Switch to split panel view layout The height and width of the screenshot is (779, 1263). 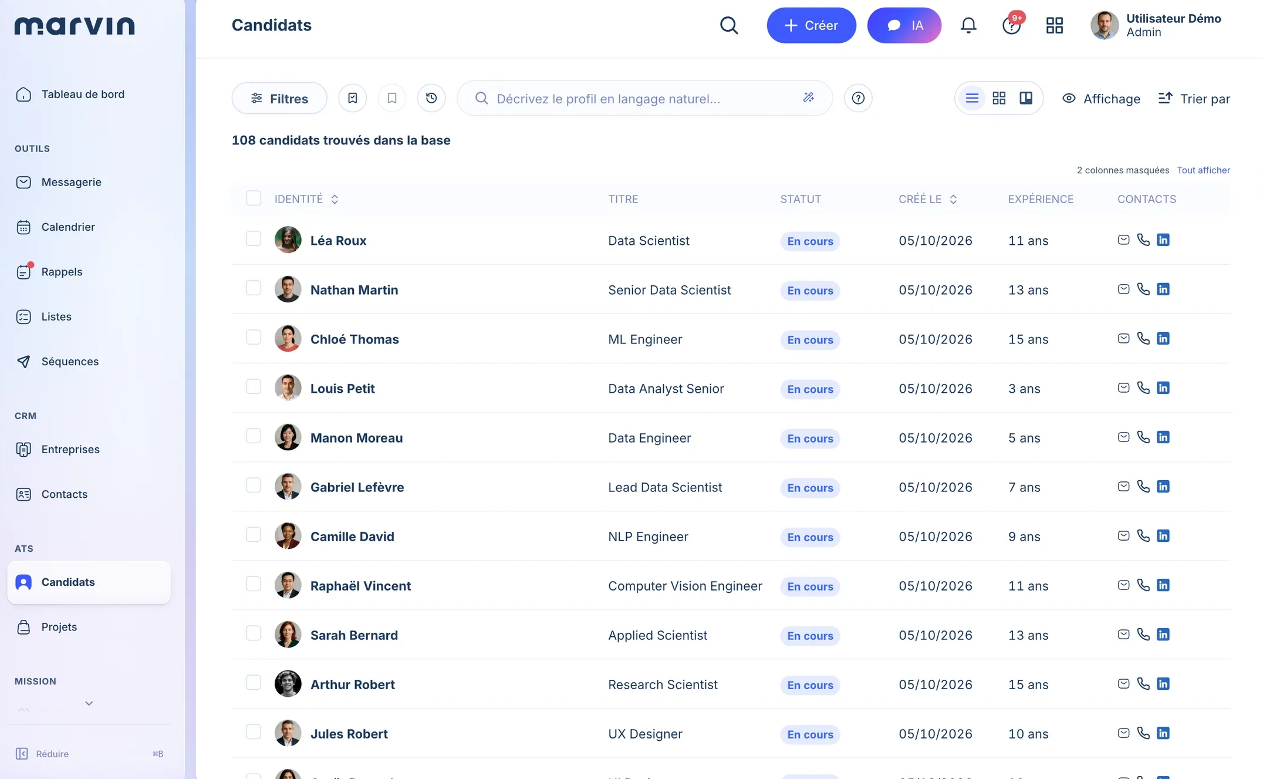coord(1026,98)
